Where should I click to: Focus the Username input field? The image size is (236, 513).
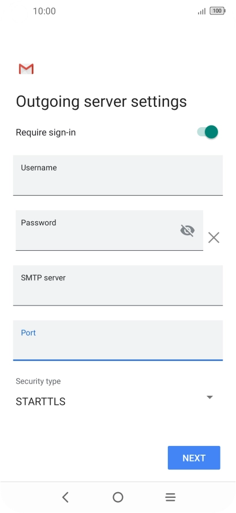(118, 176)
